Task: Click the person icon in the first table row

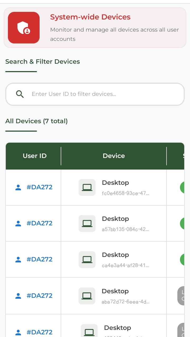Action: pos(18,187)
